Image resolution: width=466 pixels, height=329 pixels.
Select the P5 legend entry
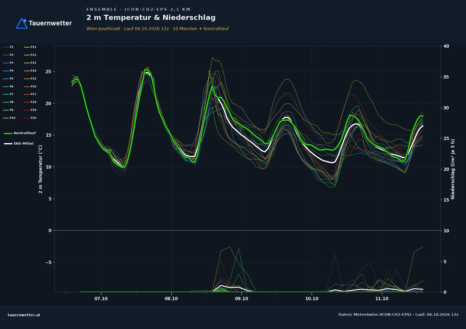8,79
